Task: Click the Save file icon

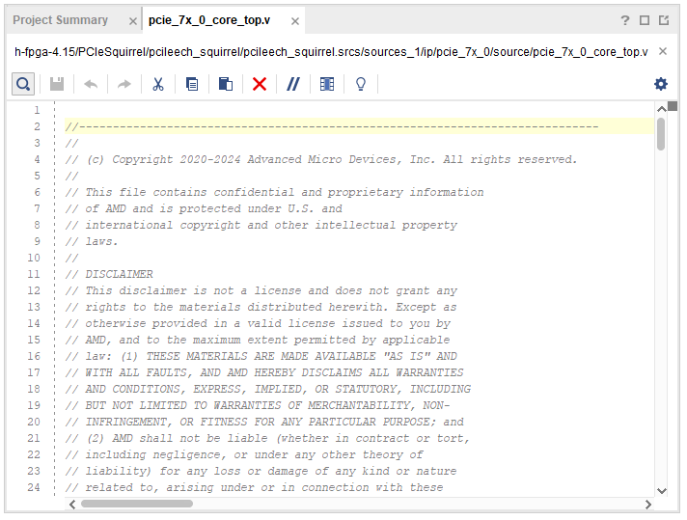Action: (57, 84)
